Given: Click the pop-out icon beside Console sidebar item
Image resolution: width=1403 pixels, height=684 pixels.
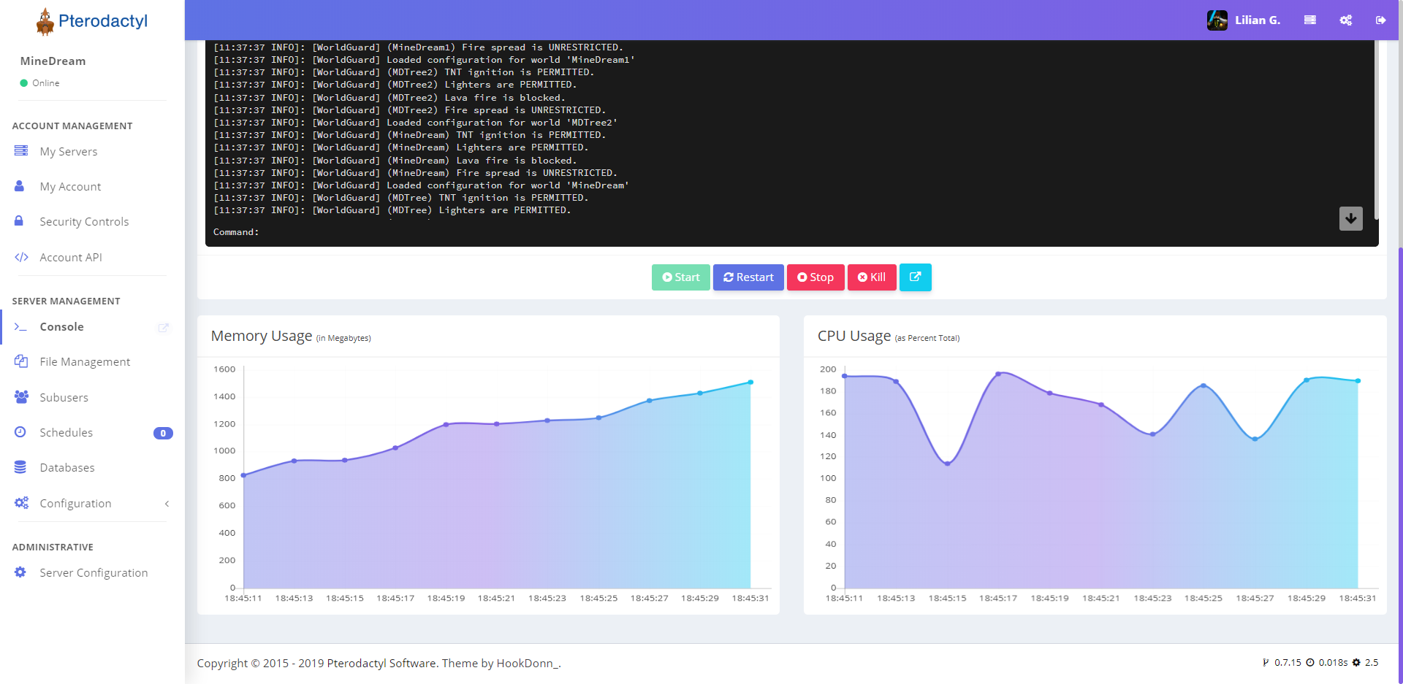Looking at the screenshot, I should click(x=163, y=328).
